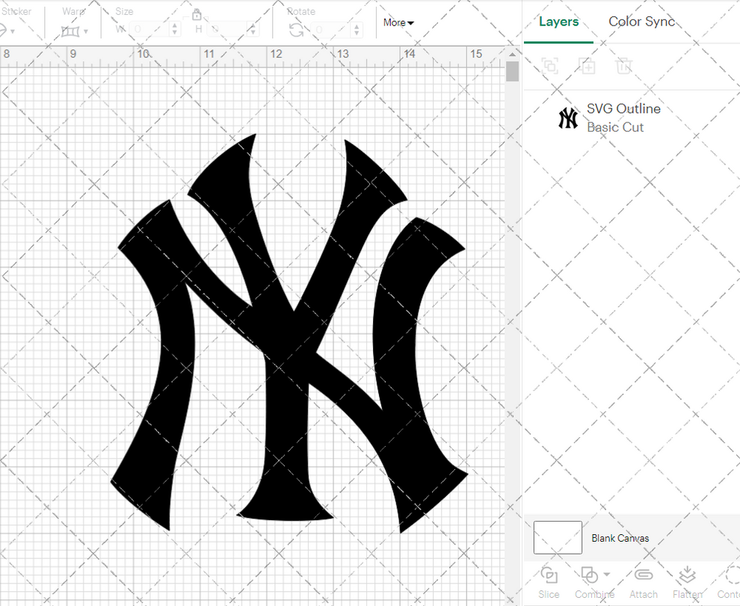Select the SVG Outline Basic Cut layer
740x606 pixels.
tap(624, 117)
